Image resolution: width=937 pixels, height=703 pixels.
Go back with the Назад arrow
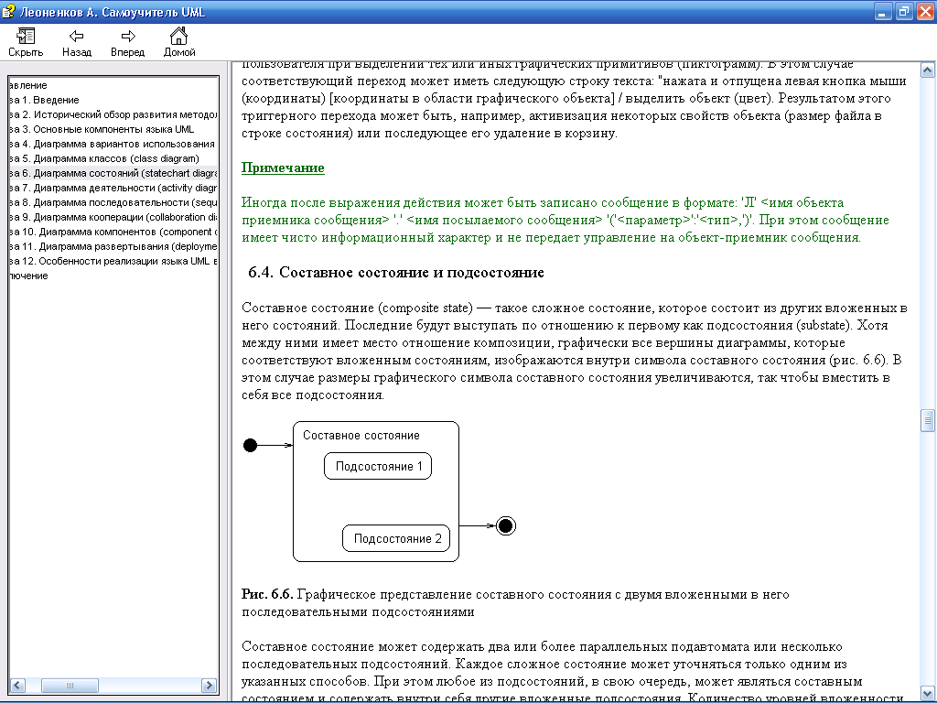coord(77,42)
